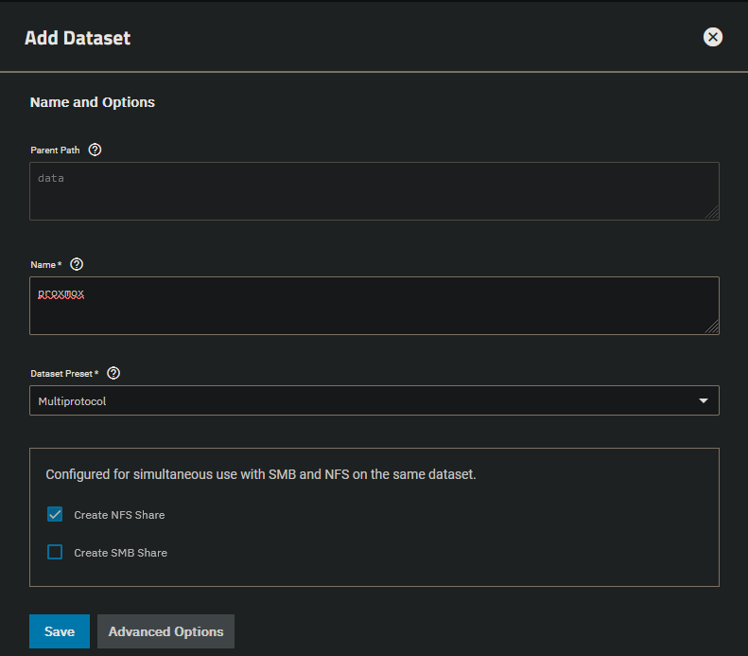The width and height of the screenshot is (748, 656).
Task: Click the disabled Parent Path data field
Action: coord(374,191)
